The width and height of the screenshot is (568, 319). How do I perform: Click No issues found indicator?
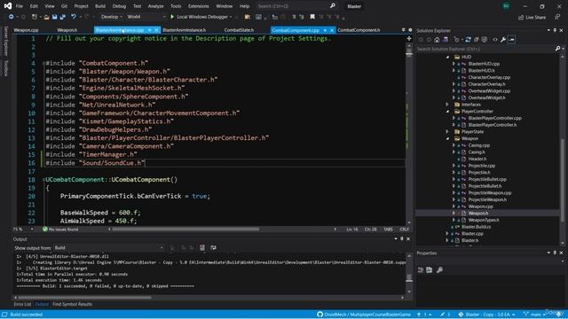[60, 230]
